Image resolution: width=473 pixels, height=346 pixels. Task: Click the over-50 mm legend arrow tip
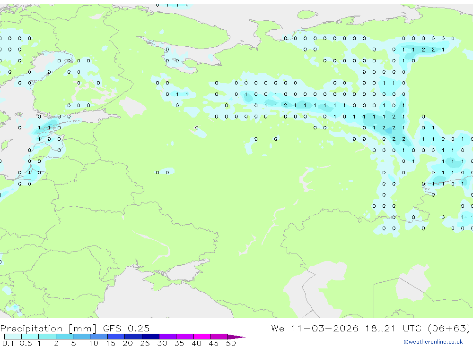(x=236, y=337)
